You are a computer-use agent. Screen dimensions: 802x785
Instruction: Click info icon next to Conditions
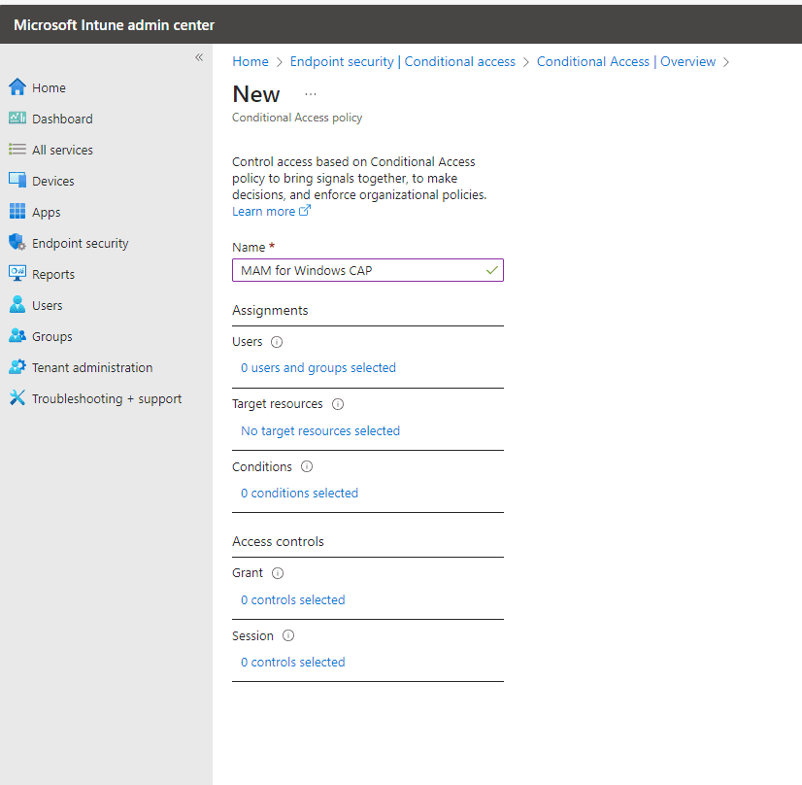(x=307, y=466)
